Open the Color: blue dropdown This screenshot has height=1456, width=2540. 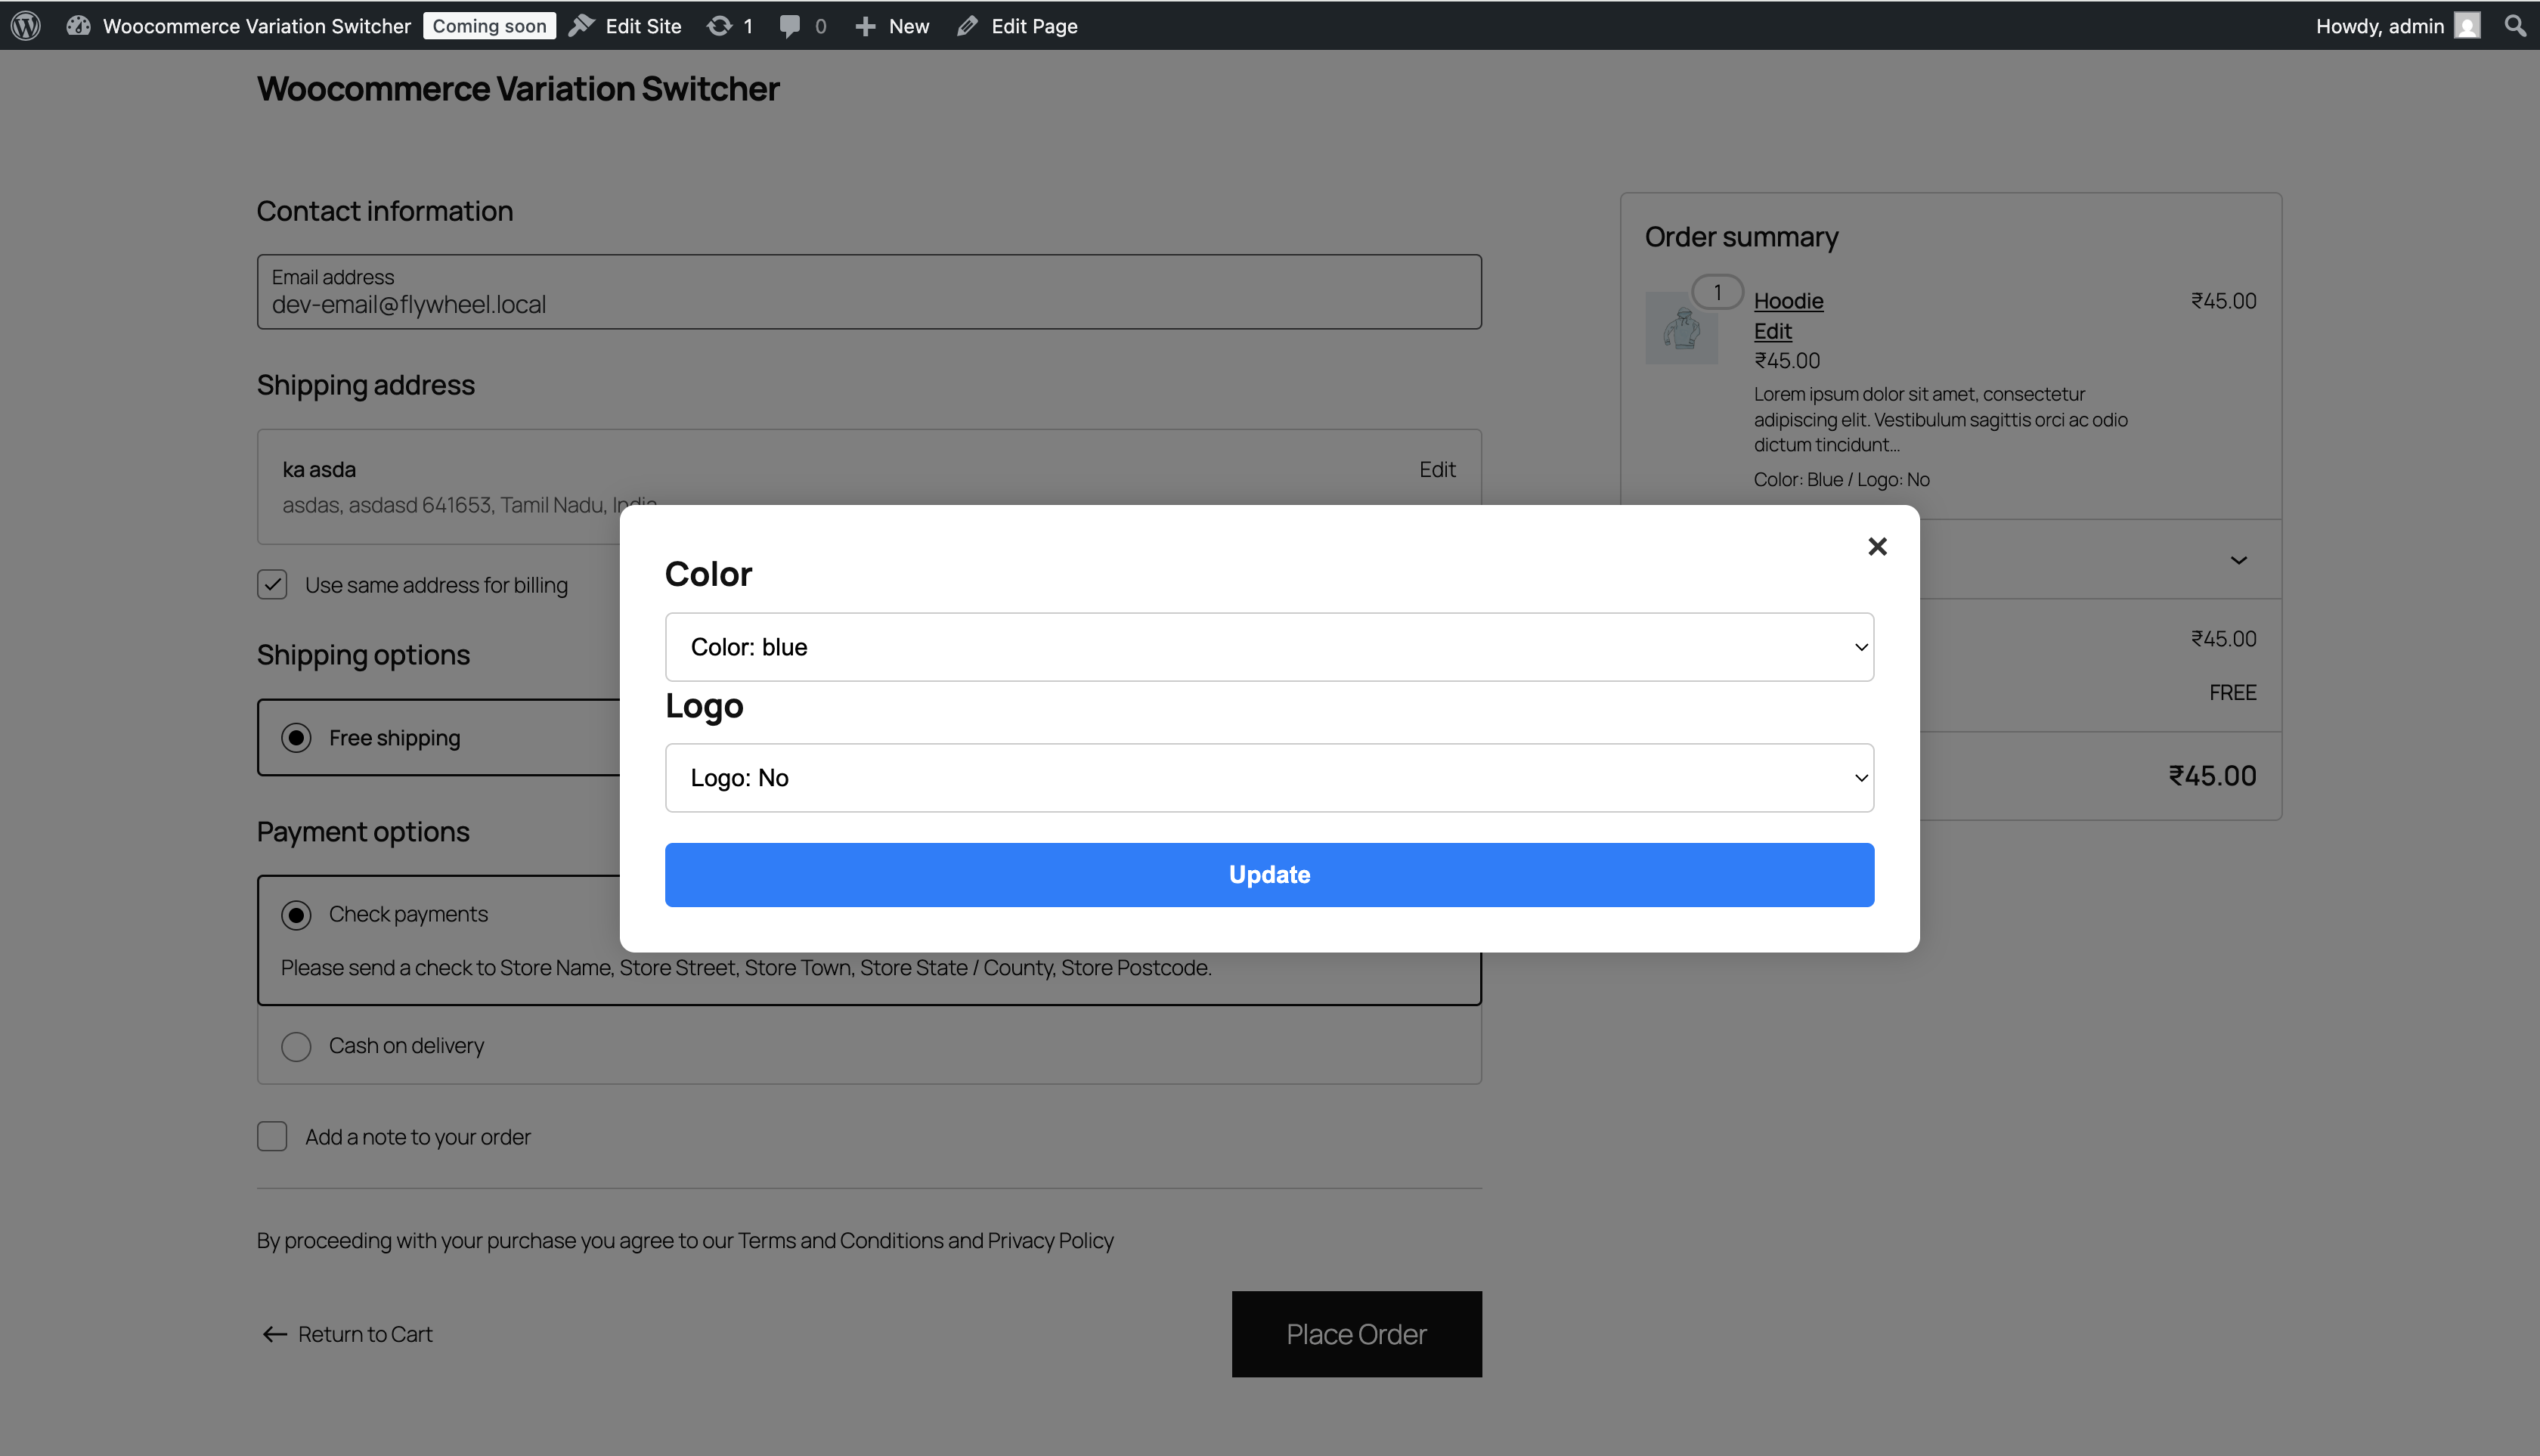pyautogui.click(x=1269, y=647)
